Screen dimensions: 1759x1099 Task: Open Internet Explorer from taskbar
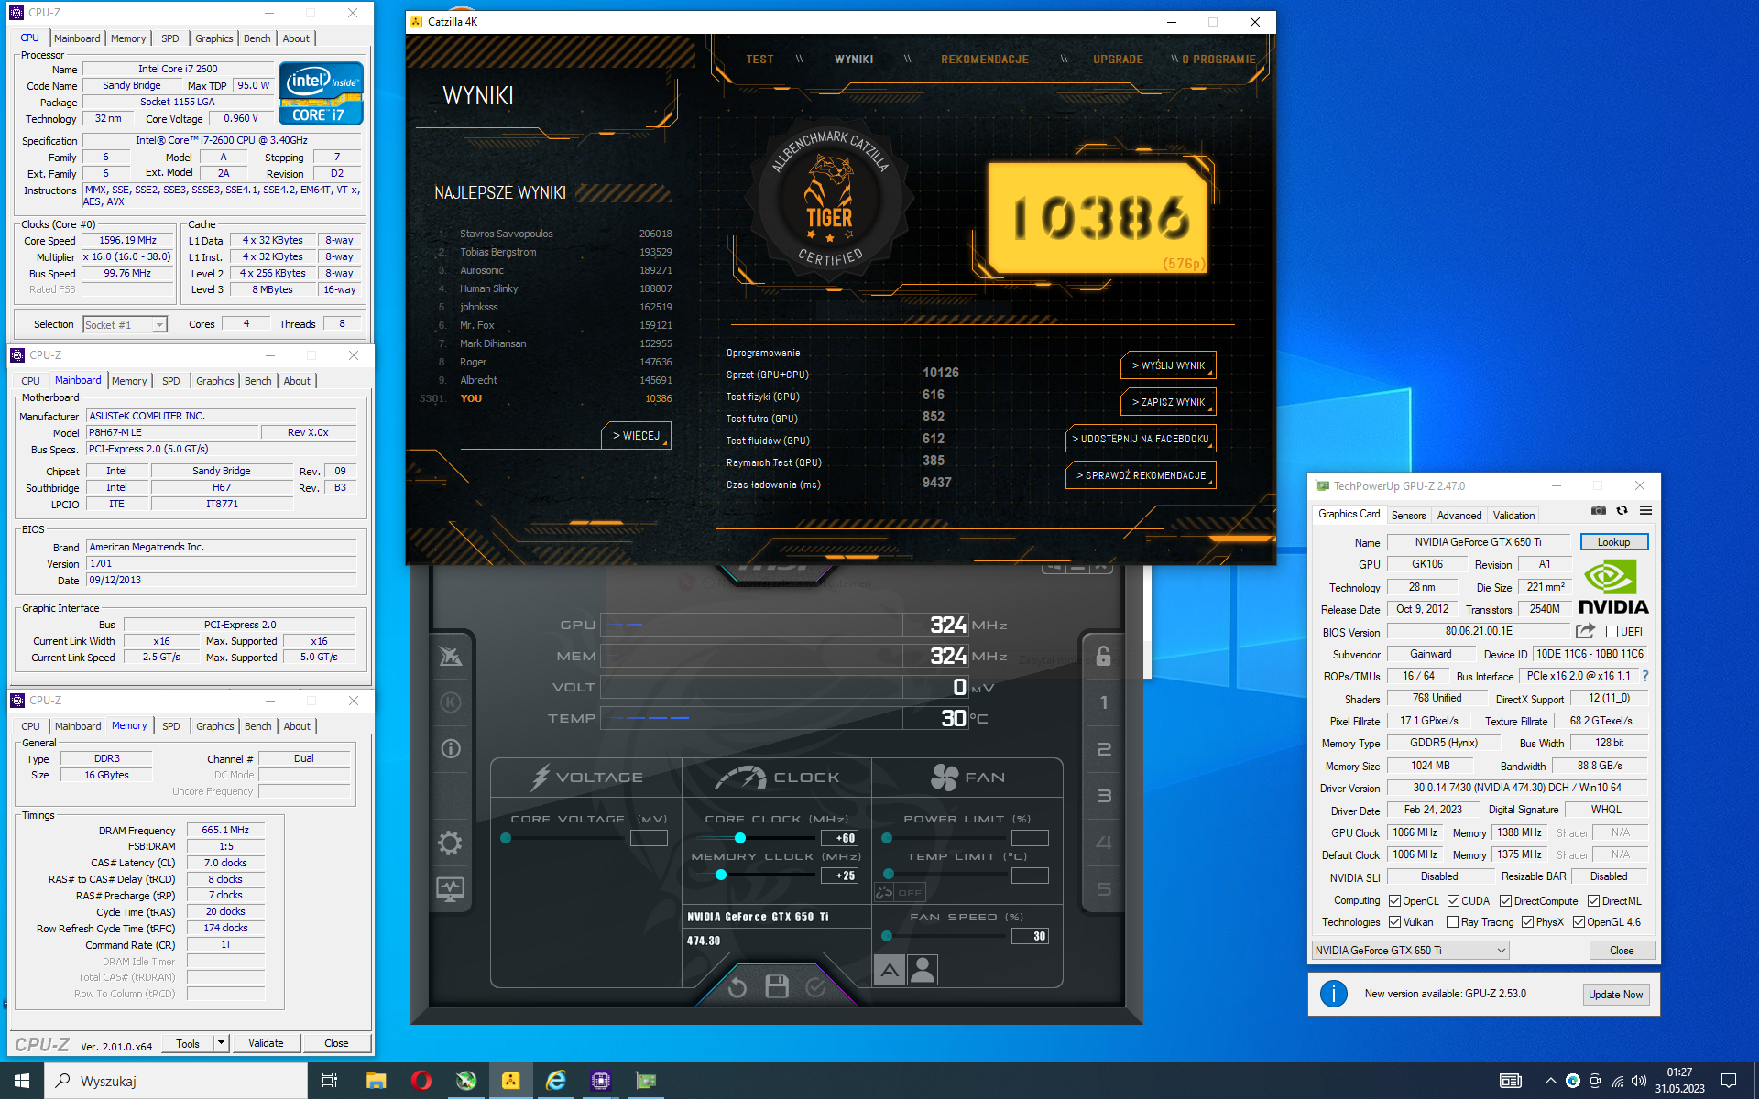pos(555,1081)
